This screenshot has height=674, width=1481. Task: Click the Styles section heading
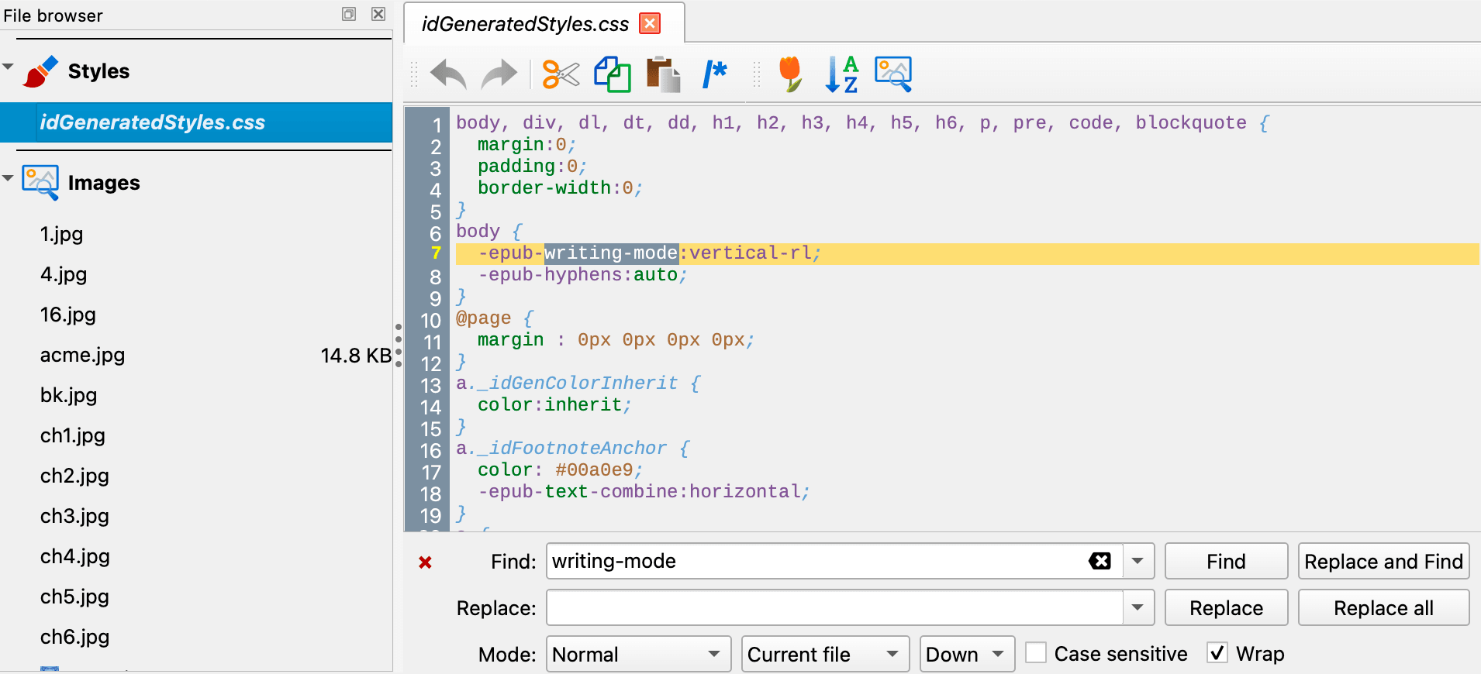98,71
